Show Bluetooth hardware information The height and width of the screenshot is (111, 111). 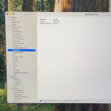(16, 27)
